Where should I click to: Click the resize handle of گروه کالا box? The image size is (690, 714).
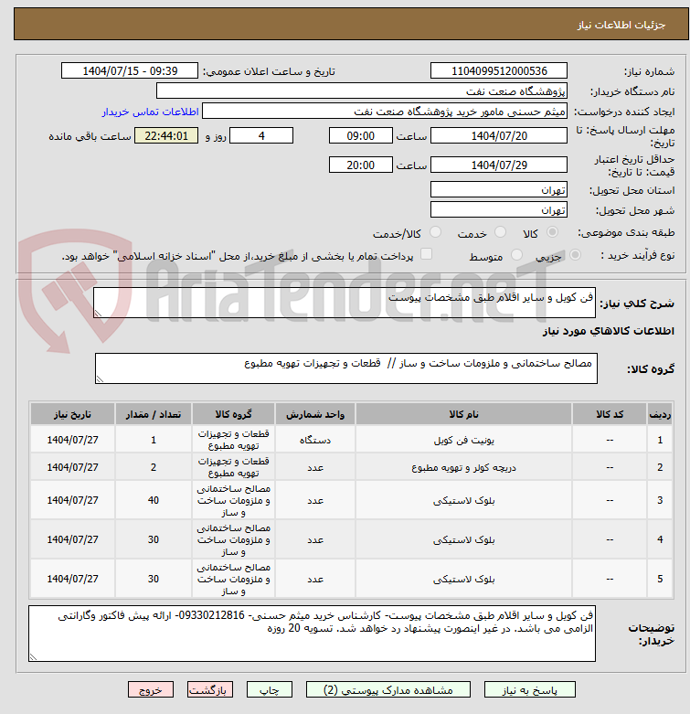tap(100, 378)
